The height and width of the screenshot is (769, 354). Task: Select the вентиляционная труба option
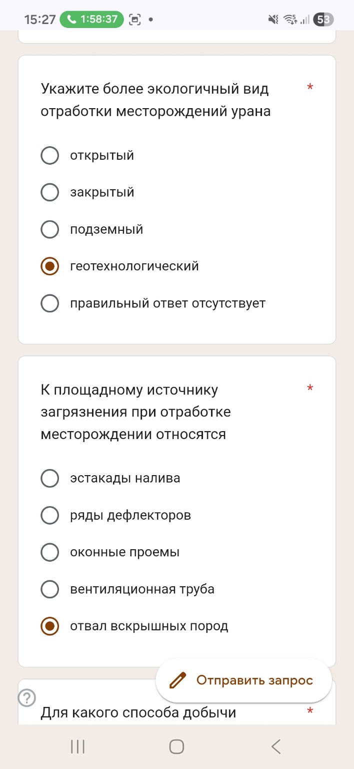point(49,589)
